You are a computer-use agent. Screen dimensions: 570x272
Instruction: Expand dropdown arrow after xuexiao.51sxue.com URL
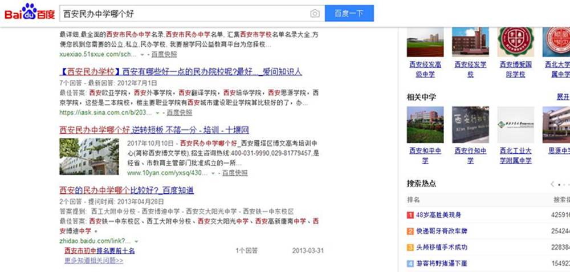142,55
